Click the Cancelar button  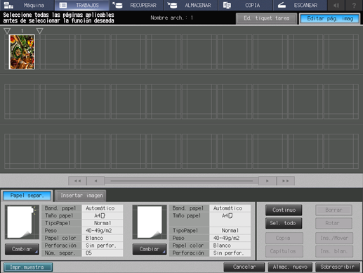(x=244, y=267)
